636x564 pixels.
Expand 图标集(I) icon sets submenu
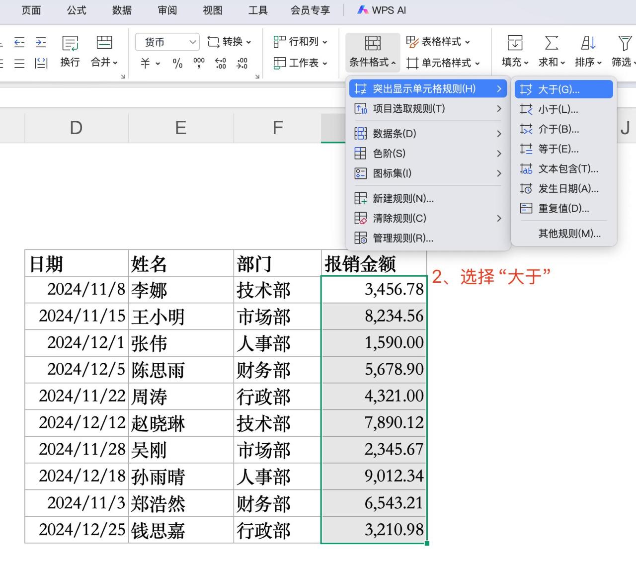pos(428,173)
